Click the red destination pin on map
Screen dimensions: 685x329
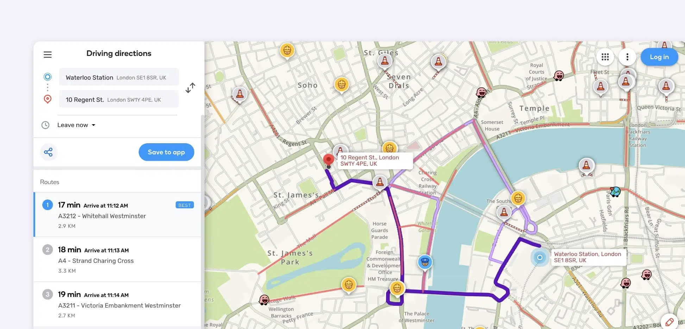pos(328,160)
